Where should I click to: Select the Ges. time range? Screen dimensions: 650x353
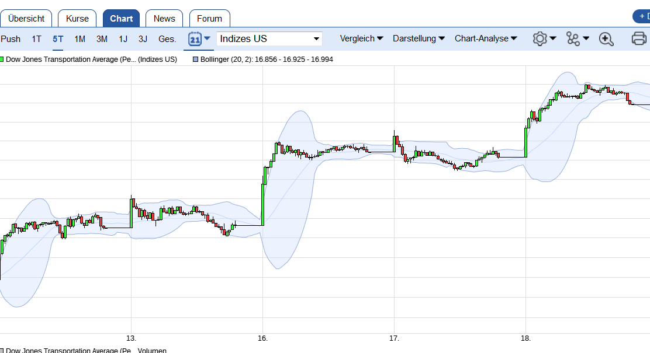(167, 39)
